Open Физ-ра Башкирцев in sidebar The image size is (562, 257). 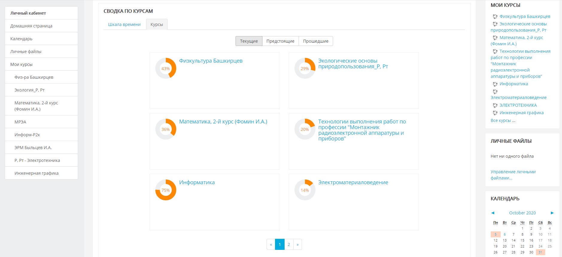pos(41,77)
